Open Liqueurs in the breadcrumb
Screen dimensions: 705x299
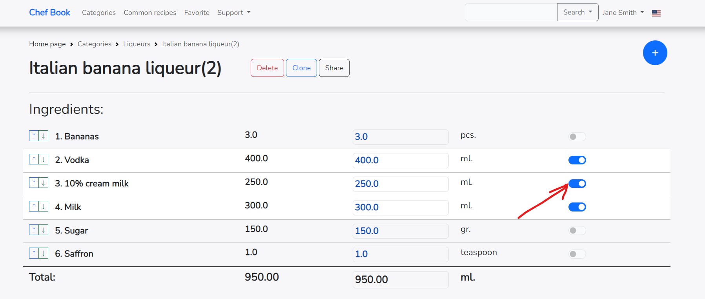click(x=137, y=44)
